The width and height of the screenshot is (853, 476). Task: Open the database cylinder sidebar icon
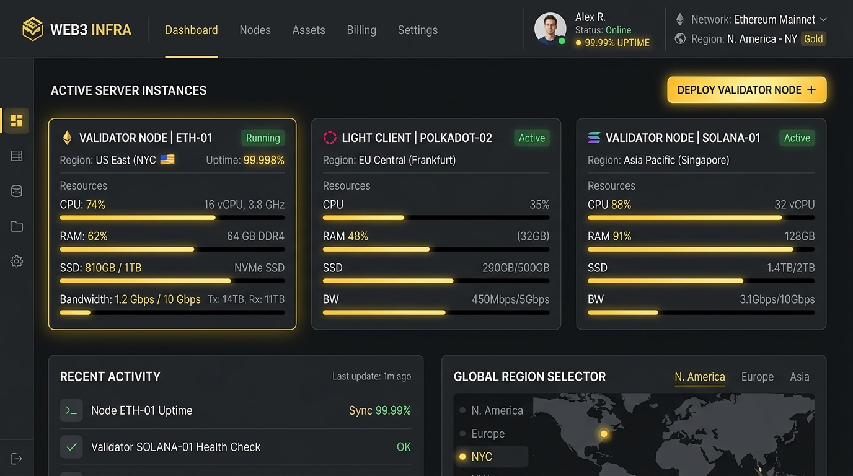point(17,191)
